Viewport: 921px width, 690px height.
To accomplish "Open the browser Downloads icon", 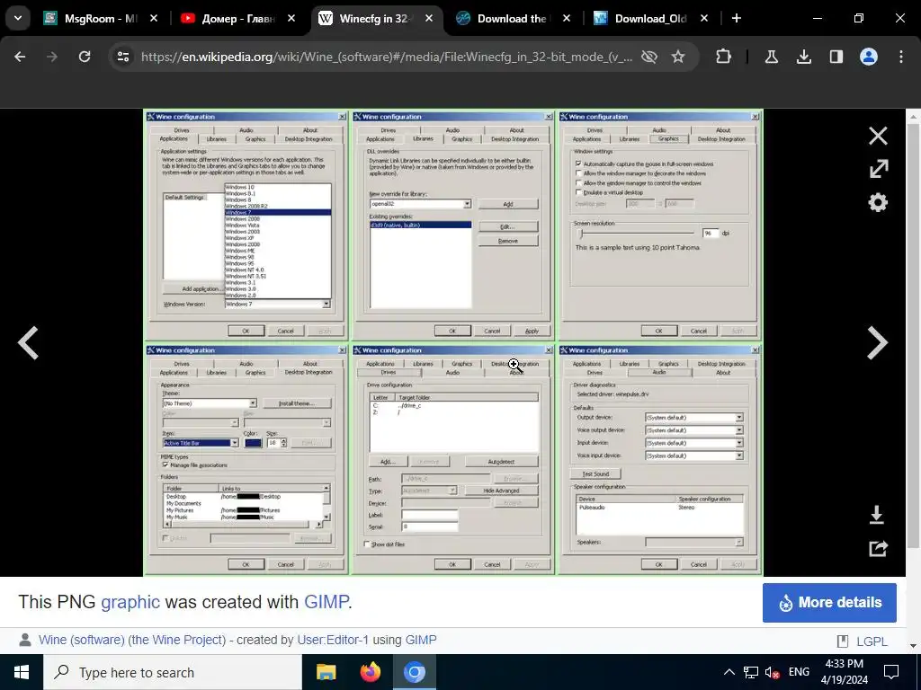I will (x=803, y=57).
